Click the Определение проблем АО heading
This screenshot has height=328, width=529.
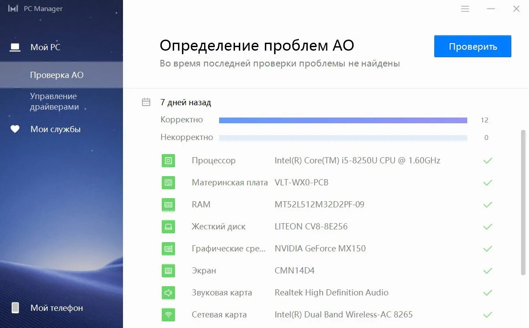tap(257, 46)
